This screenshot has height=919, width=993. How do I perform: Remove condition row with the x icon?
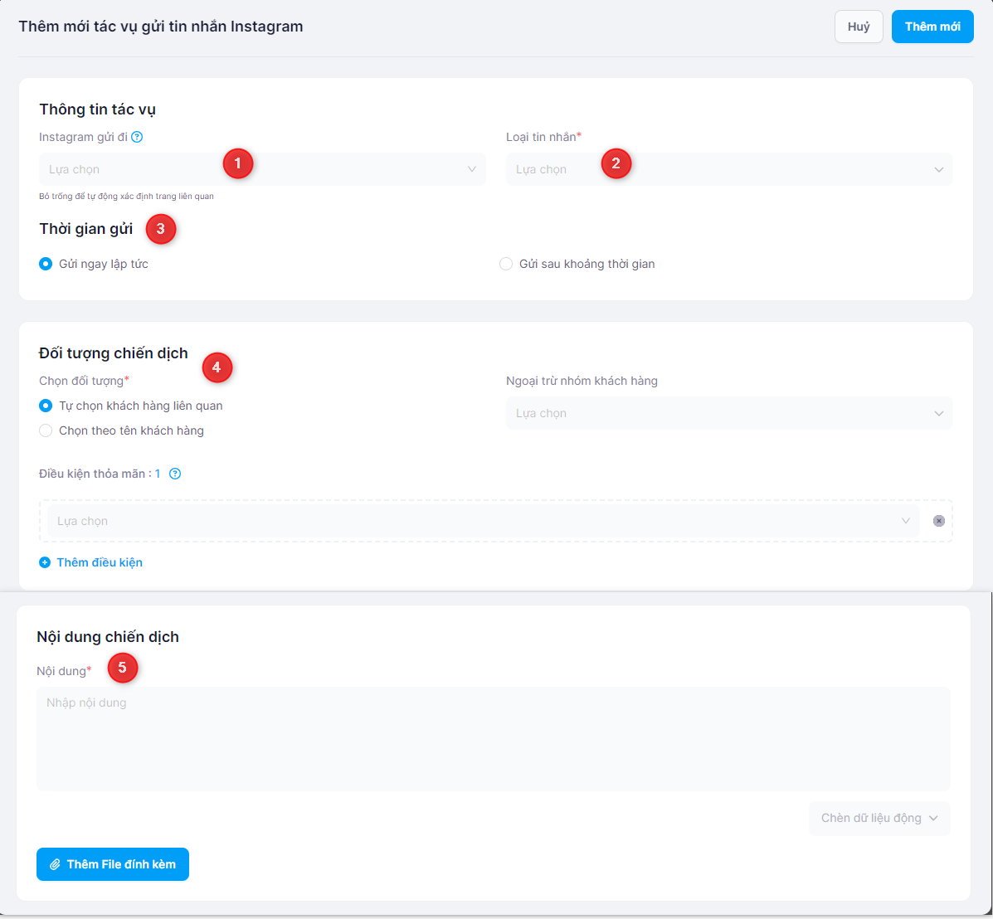[x=938, y=521]
